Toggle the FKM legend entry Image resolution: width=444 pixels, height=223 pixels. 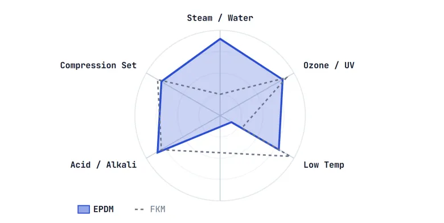(x=150, y=209)
